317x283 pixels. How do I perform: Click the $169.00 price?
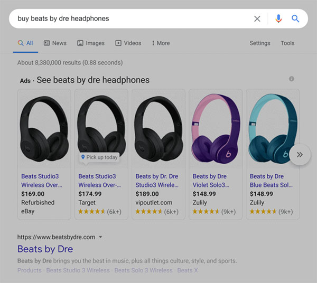33,194
